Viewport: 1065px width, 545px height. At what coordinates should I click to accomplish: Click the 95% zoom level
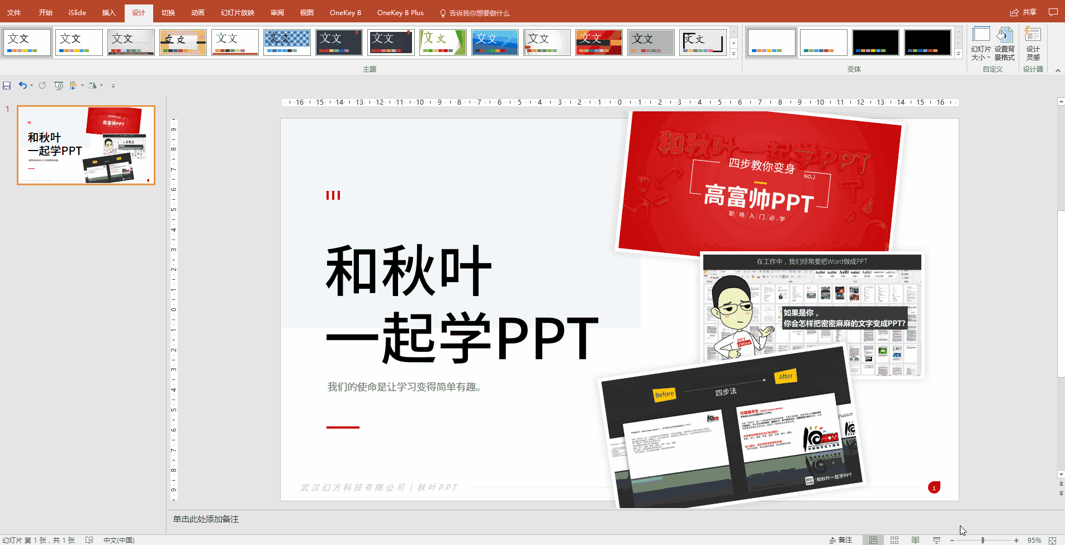1034,541
